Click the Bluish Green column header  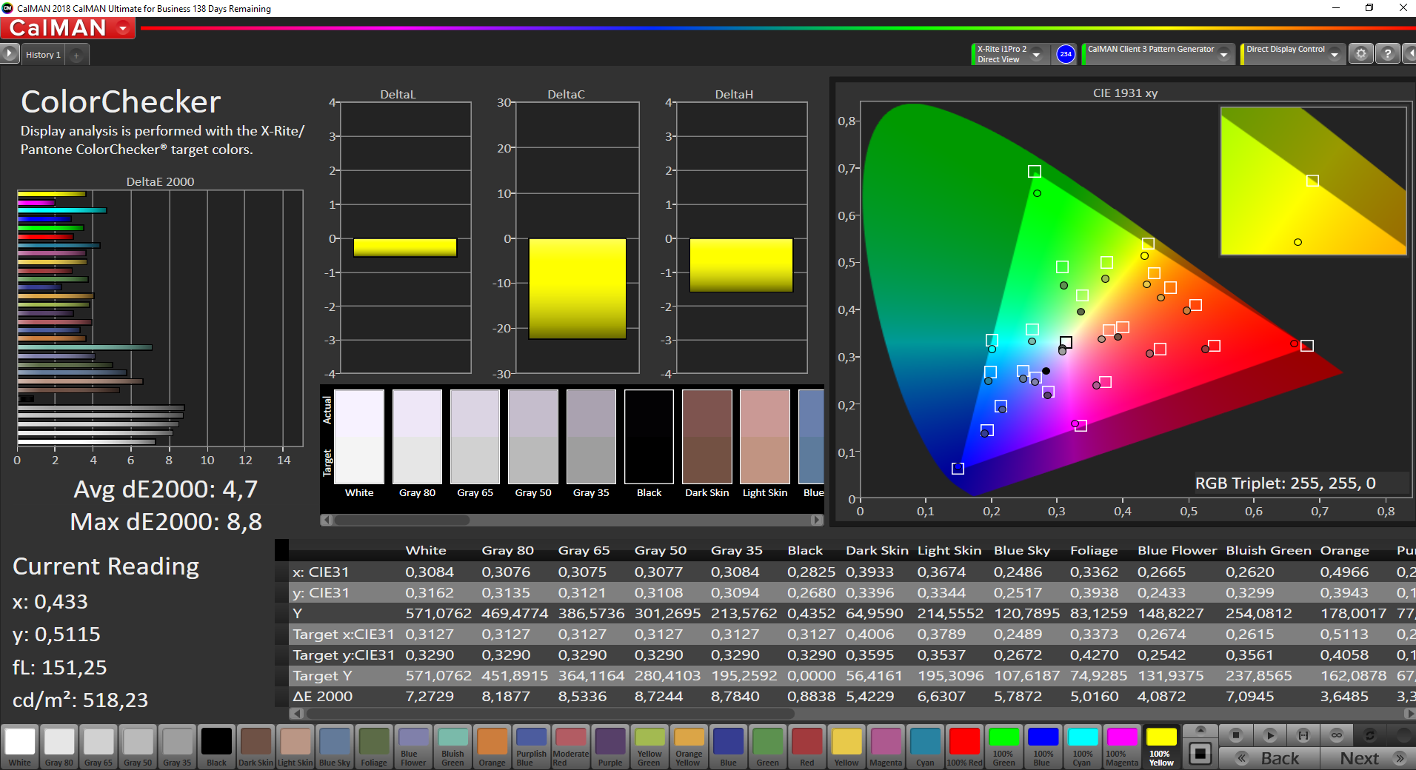(x=1269, y=550)
